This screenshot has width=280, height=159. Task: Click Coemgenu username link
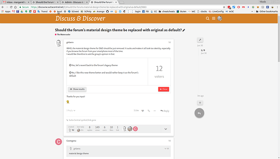[71, 141]
